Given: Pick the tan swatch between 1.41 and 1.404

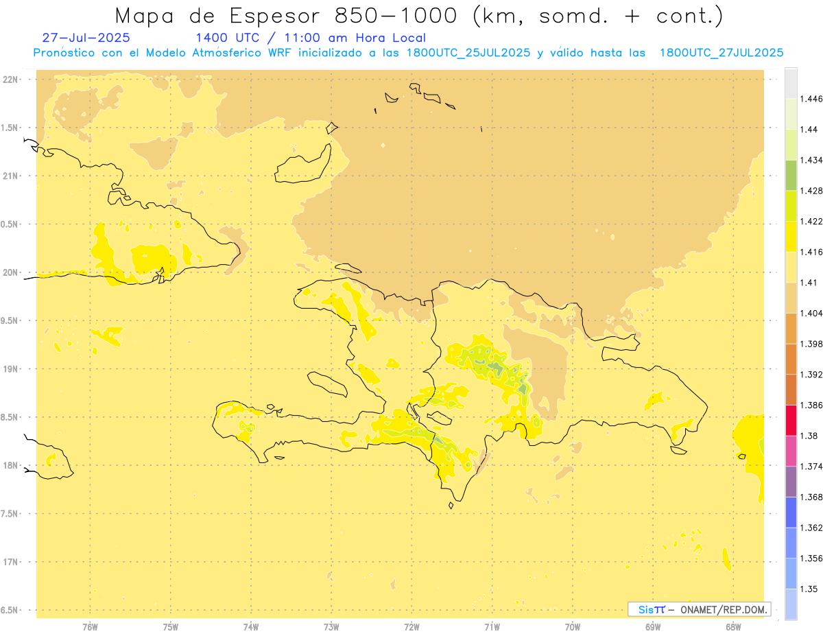Looking at the screenshot, I should [x=791, y=298].
